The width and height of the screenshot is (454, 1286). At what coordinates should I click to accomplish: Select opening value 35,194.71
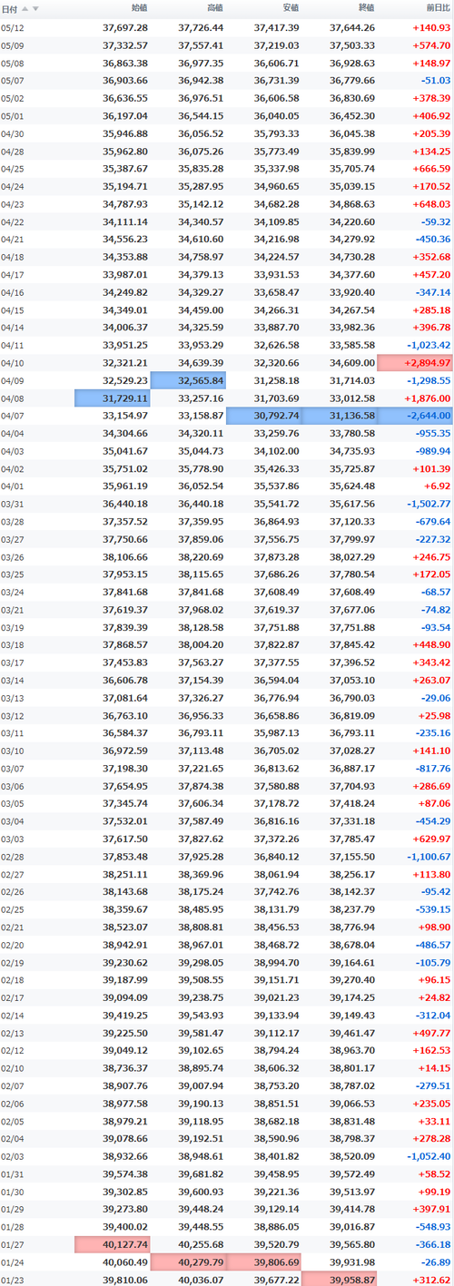click(125, 186)
